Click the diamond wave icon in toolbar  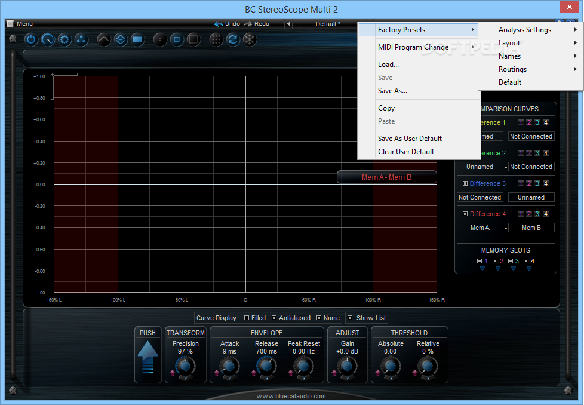[x=120, y=39]
